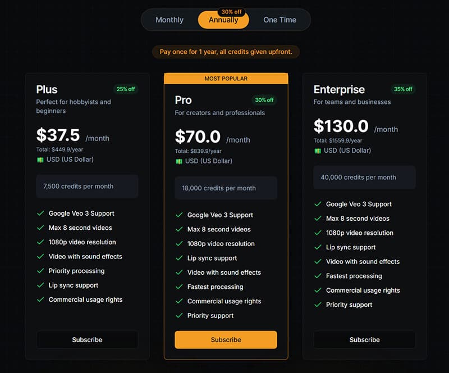Click the 25% off badge on Plus
This screenshot has width=449, height=373.
point(125,89)
